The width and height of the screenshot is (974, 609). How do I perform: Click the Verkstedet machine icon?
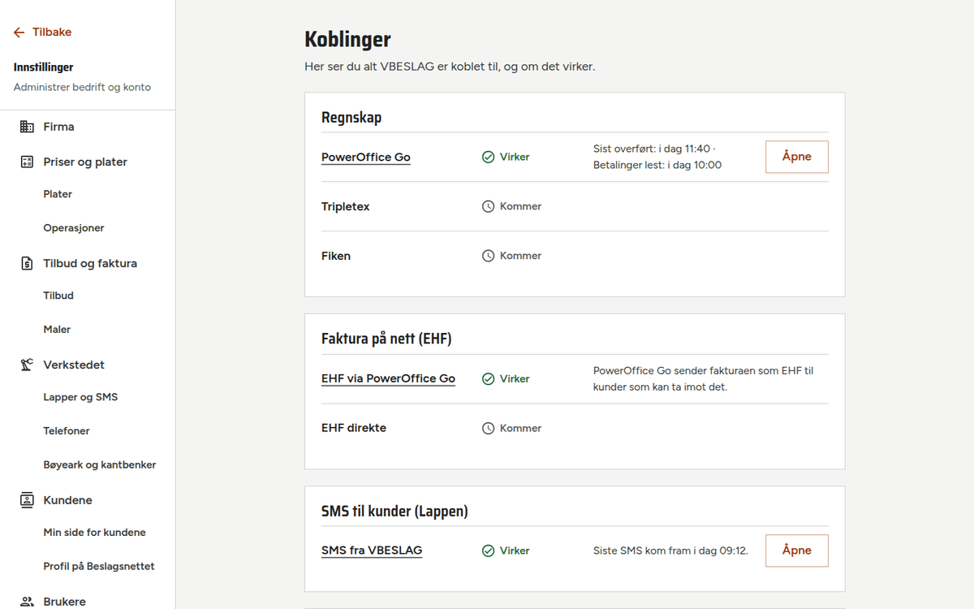pyautogui.click(x=27, y=365)
